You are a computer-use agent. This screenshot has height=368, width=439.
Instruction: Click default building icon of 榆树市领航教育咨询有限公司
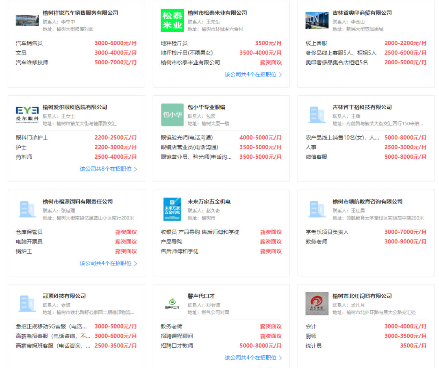tap(317, 209)
